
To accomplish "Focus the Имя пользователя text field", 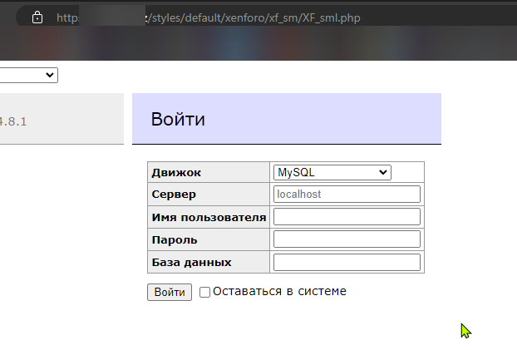I will (347, 217).
